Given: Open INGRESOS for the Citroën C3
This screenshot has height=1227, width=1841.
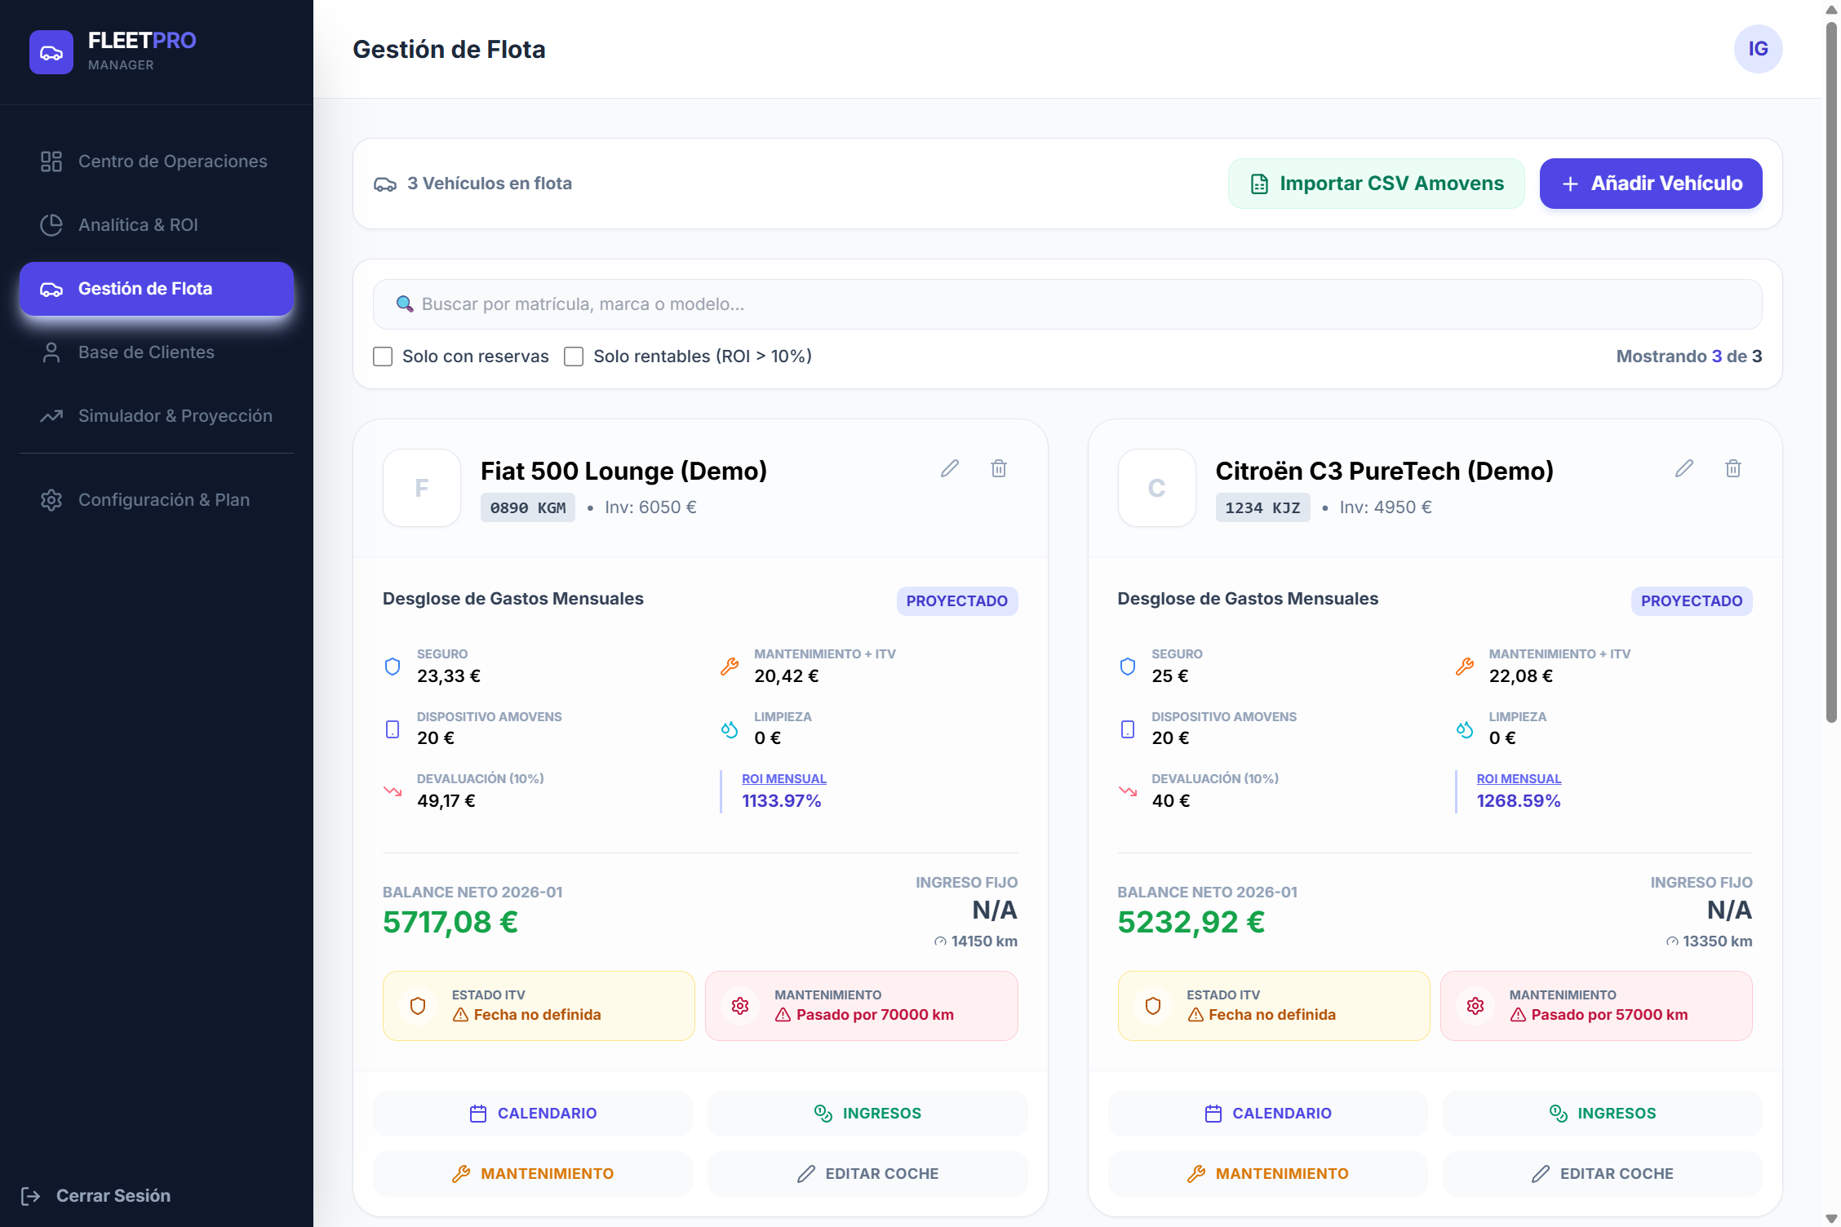Looking at the screenshot, I should coord(1602,1113).
